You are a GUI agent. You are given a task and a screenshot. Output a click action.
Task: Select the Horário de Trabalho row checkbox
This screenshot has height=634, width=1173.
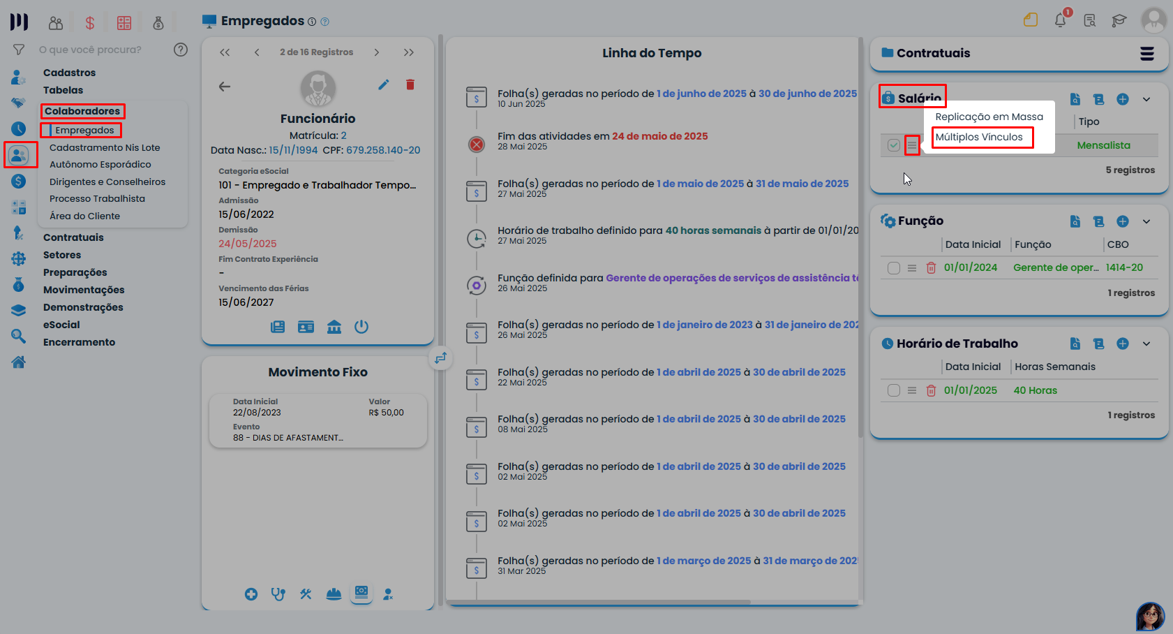[894, 390]
